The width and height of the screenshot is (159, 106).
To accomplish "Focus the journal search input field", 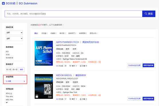I will pyautogui.click(x=73, y=14).
